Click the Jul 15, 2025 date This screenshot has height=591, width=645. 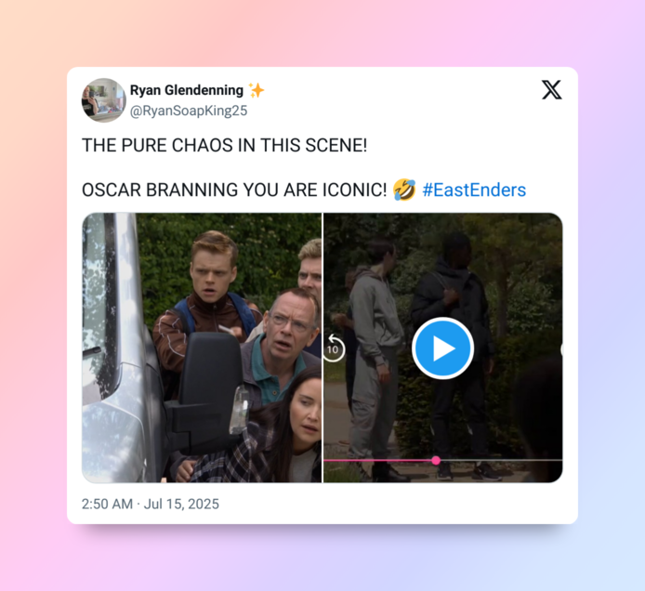(181, 504)
